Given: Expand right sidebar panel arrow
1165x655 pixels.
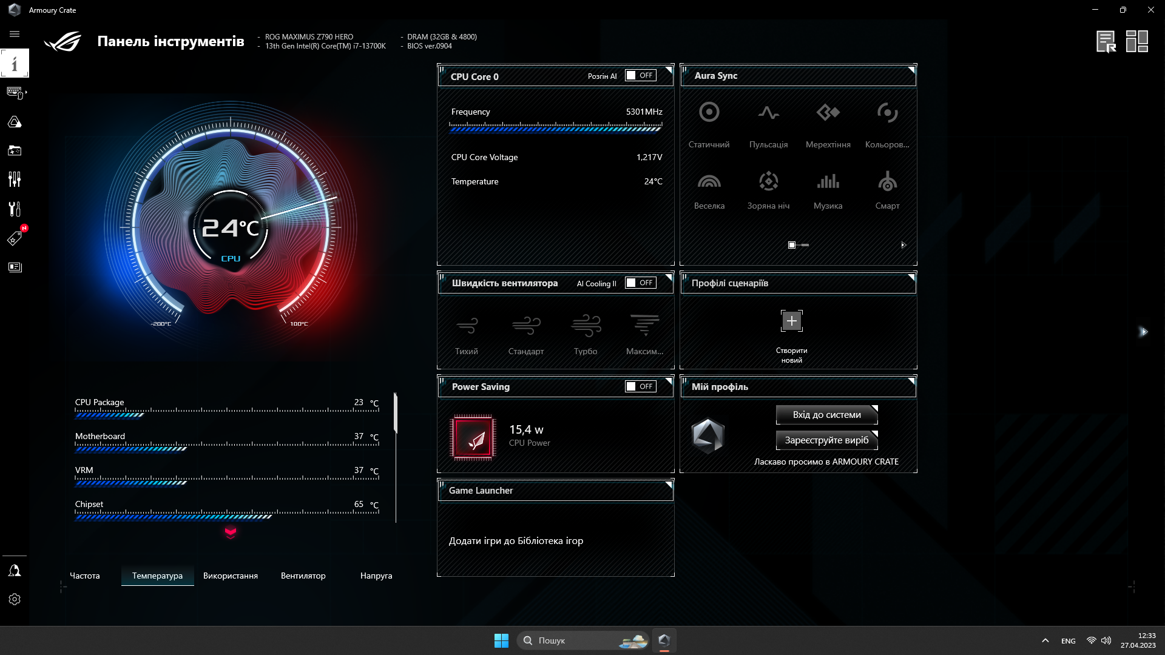Looking at the screenshot, I should pyautogui.click(x=1144, y=331).
